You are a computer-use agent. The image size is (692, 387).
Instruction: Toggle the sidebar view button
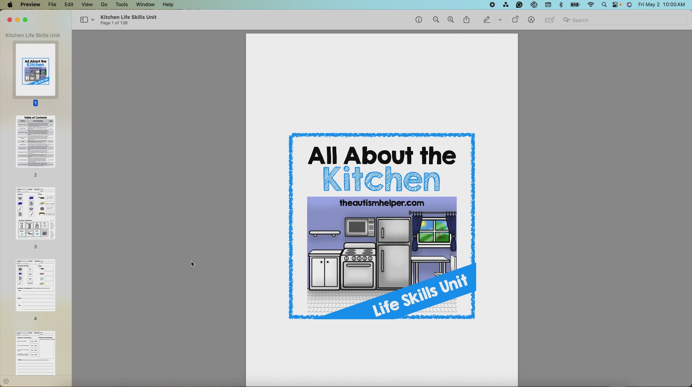84,20
